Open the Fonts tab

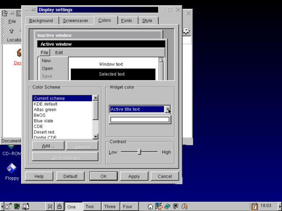pos(126,21)
